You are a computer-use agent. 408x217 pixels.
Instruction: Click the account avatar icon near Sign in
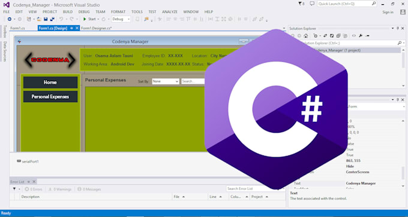tap(403, 12)
